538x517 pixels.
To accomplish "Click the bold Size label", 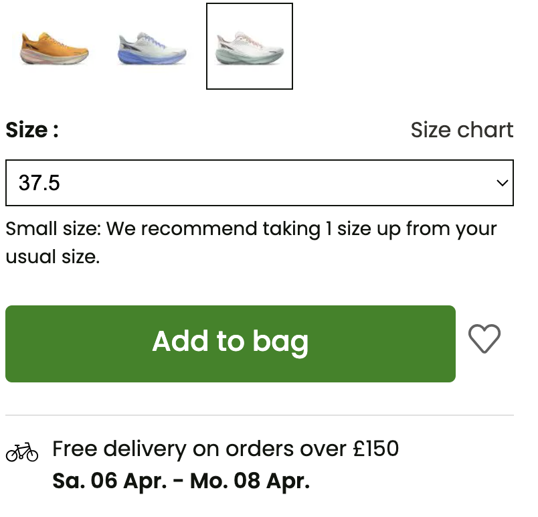I will 32,130.
